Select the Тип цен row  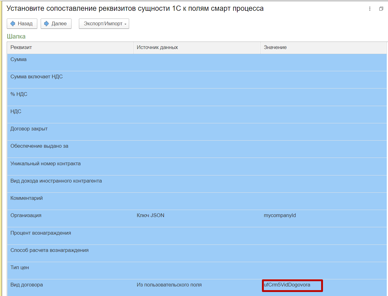[20, 268]
